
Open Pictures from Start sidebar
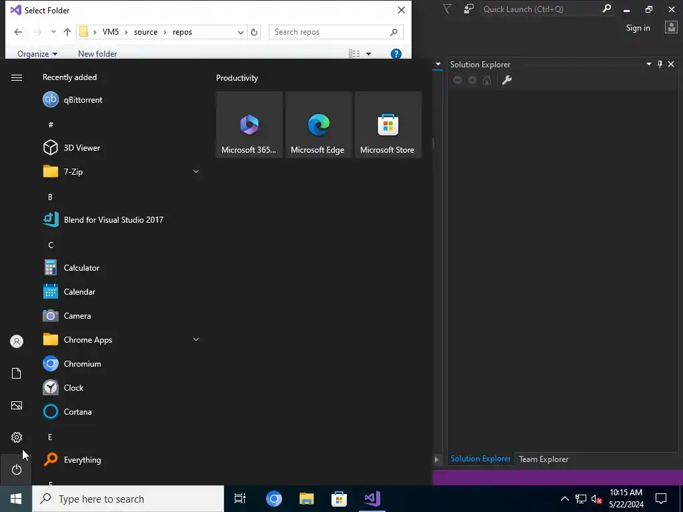click(x=17, y=405)
